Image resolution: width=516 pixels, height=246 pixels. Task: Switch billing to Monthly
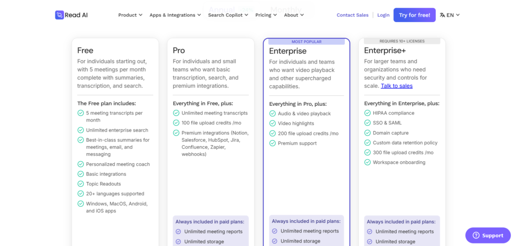coord(286,10)
